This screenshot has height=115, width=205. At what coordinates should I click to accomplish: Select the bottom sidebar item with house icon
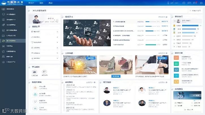[3, 62]
